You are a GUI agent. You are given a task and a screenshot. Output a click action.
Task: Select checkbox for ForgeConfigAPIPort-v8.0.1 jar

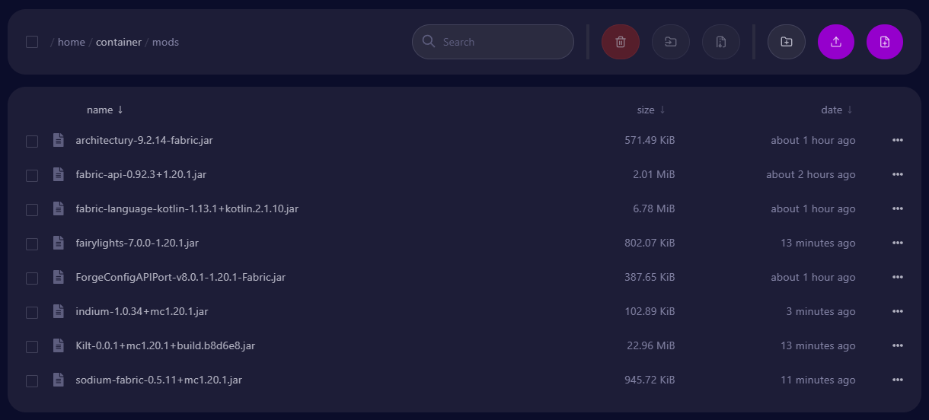[x=32, y=278]
